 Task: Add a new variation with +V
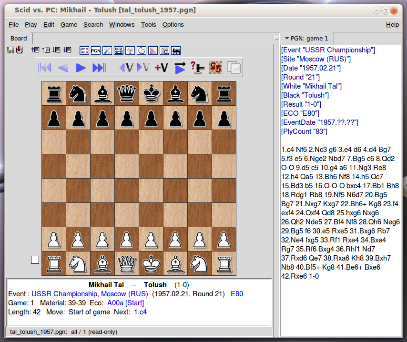pos(161,68)
